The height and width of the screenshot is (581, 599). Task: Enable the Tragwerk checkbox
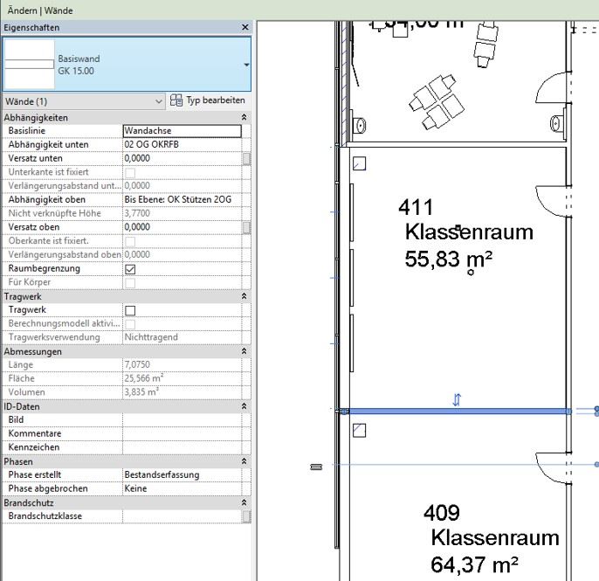point(130,310)
